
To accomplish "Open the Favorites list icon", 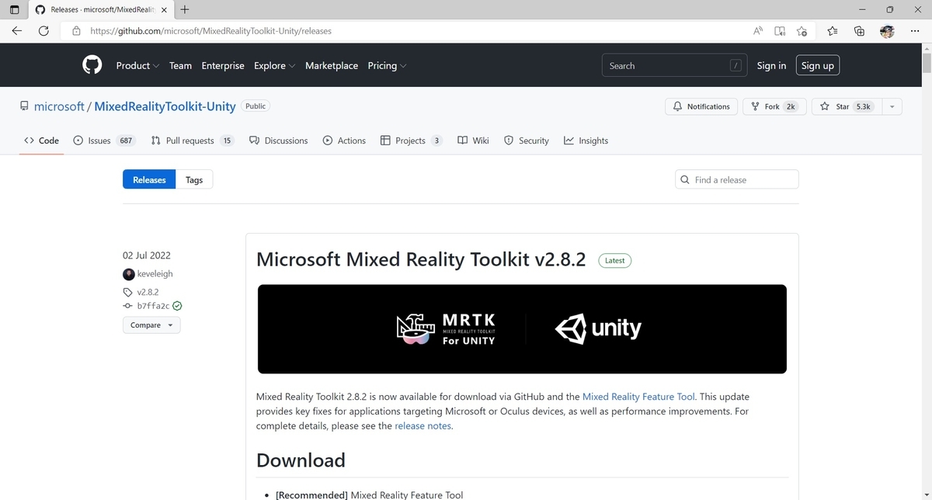I will click(x=833, y=31).
